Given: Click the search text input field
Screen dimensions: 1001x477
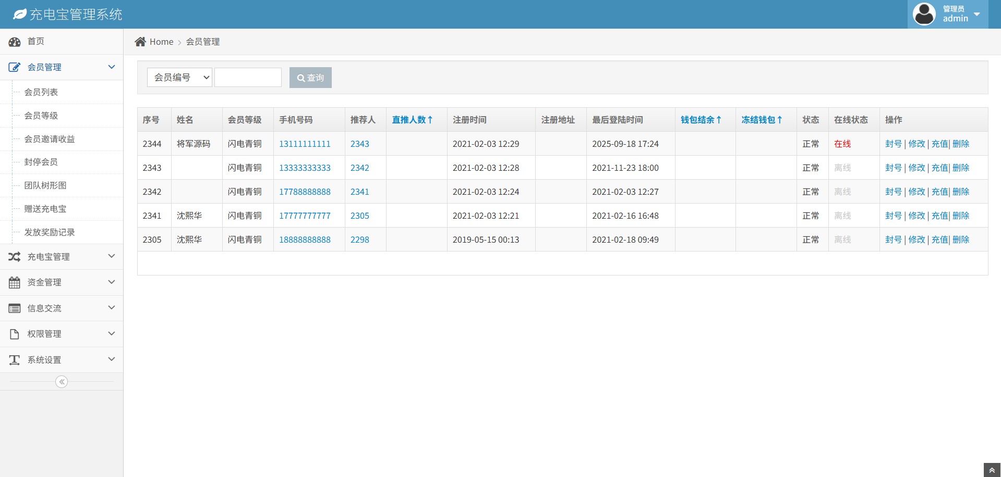Looking at the screenshot, I should [248, 78].
